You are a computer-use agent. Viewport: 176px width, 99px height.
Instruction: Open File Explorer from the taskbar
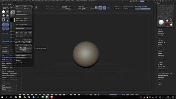pos(16,97)
